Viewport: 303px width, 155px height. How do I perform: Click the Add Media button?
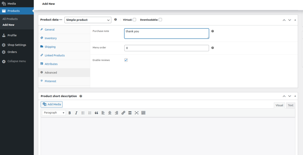52,104
